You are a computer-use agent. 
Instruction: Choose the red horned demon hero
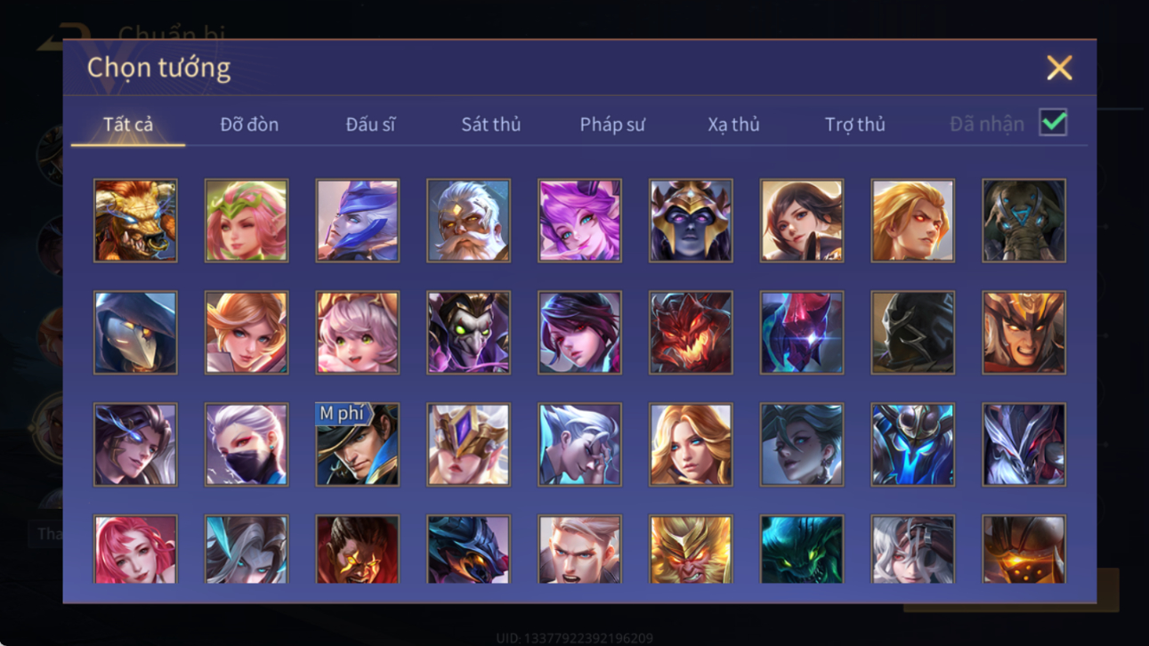pos(691,333)
